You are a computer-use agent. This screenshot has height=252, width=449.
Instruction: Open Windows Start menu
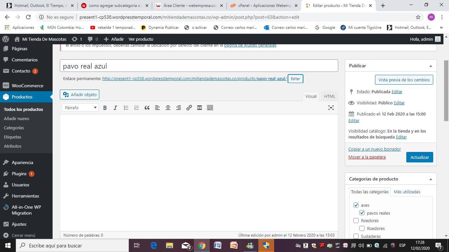pyautogui.click(x=8, y=245)
